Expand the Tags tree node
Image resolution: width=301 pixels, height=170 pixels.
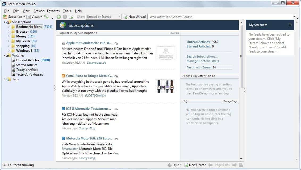(x=5, y=79)
